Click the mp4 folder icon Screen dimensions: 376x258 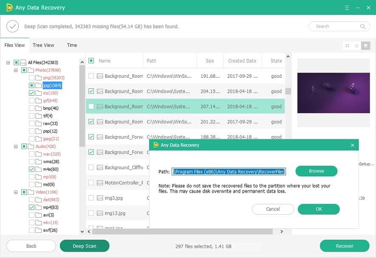38,207
